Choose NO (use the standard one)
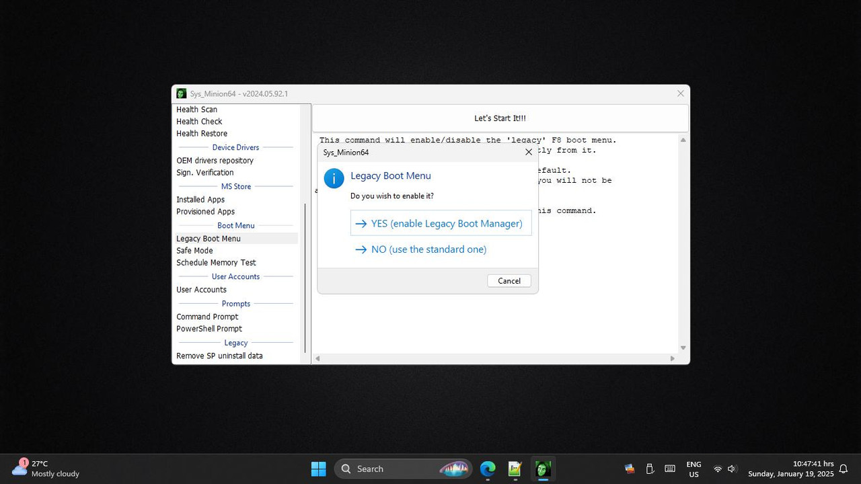The width and height of the screenshot is (861, 484). (x=428, y=249)
